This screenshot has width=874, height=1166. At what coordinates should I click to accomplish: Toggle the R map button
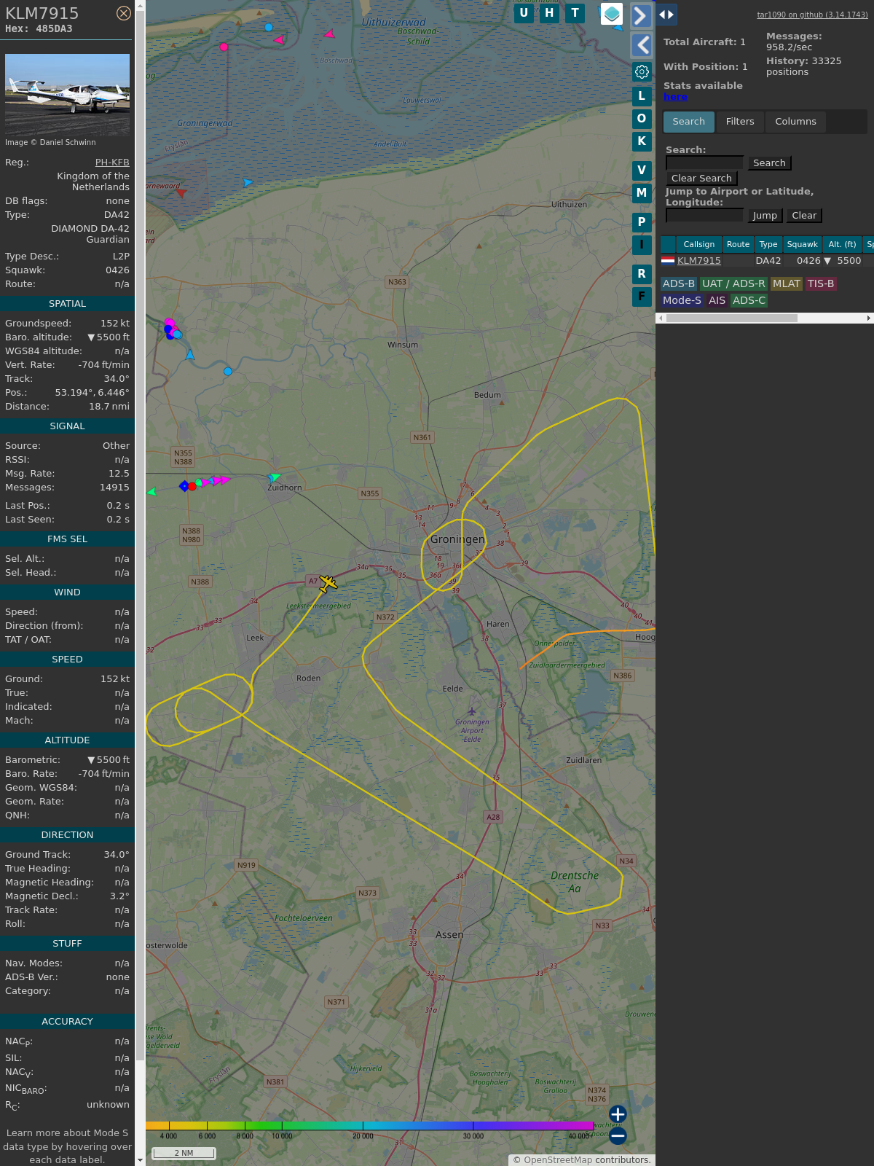[642, 274]
